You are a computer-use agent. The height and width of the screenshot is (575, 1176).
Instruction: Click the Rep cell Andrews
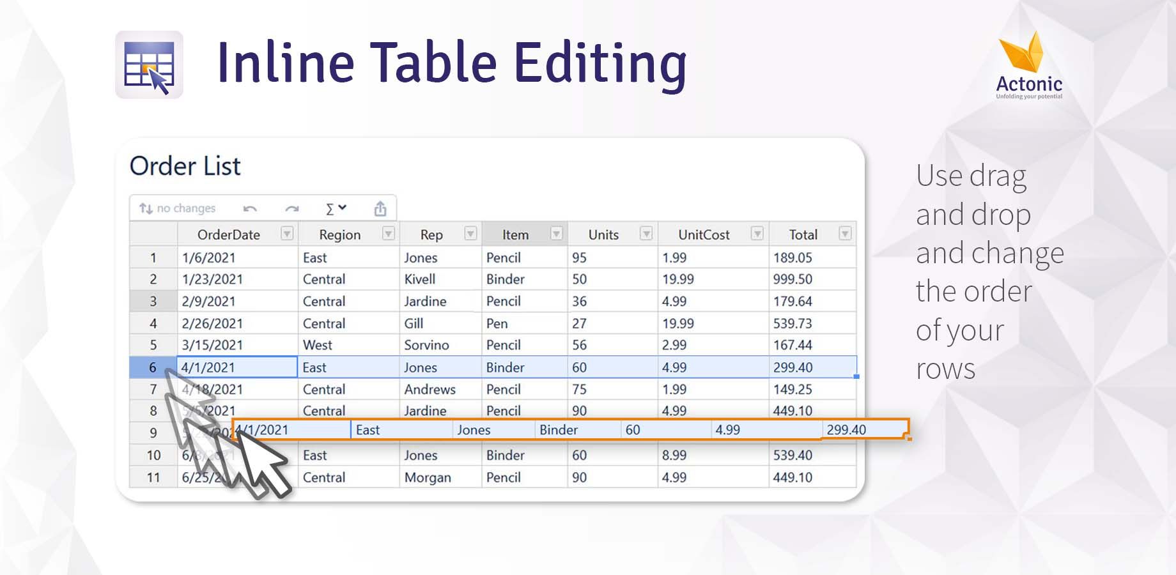click(x=440, y=389)
